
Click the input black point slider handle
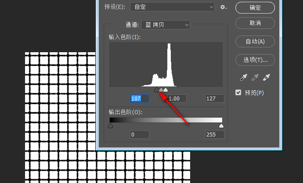[156, 90]
